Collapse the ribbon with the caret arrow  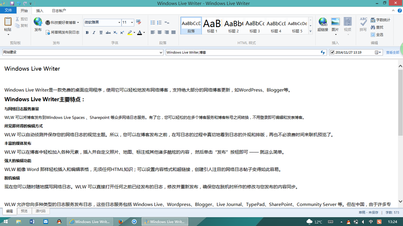point(393,11)
